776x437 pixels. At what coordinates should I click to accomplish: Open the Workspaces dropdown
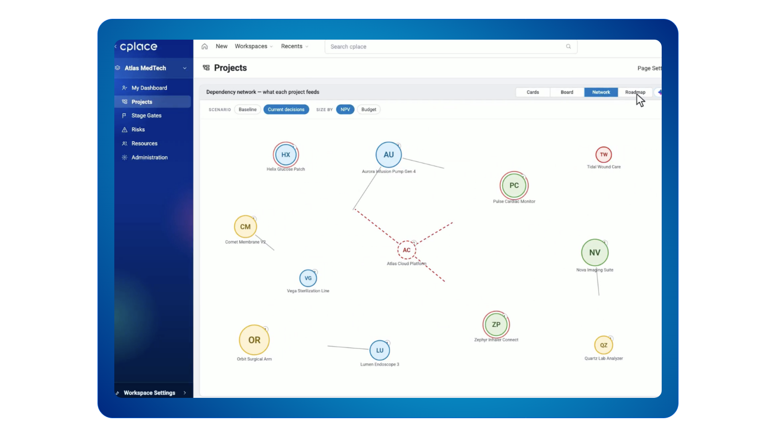(253, 46)
